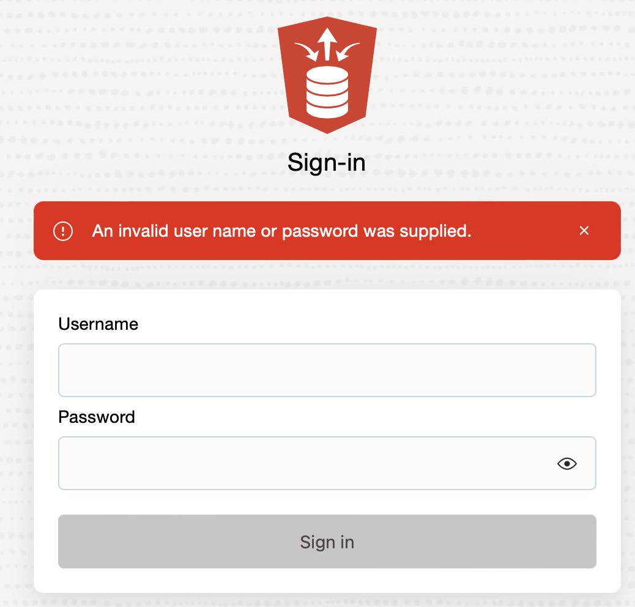635x607 pixels.
Task: Dismiss the invalid credentials alert
Action: 584,231
